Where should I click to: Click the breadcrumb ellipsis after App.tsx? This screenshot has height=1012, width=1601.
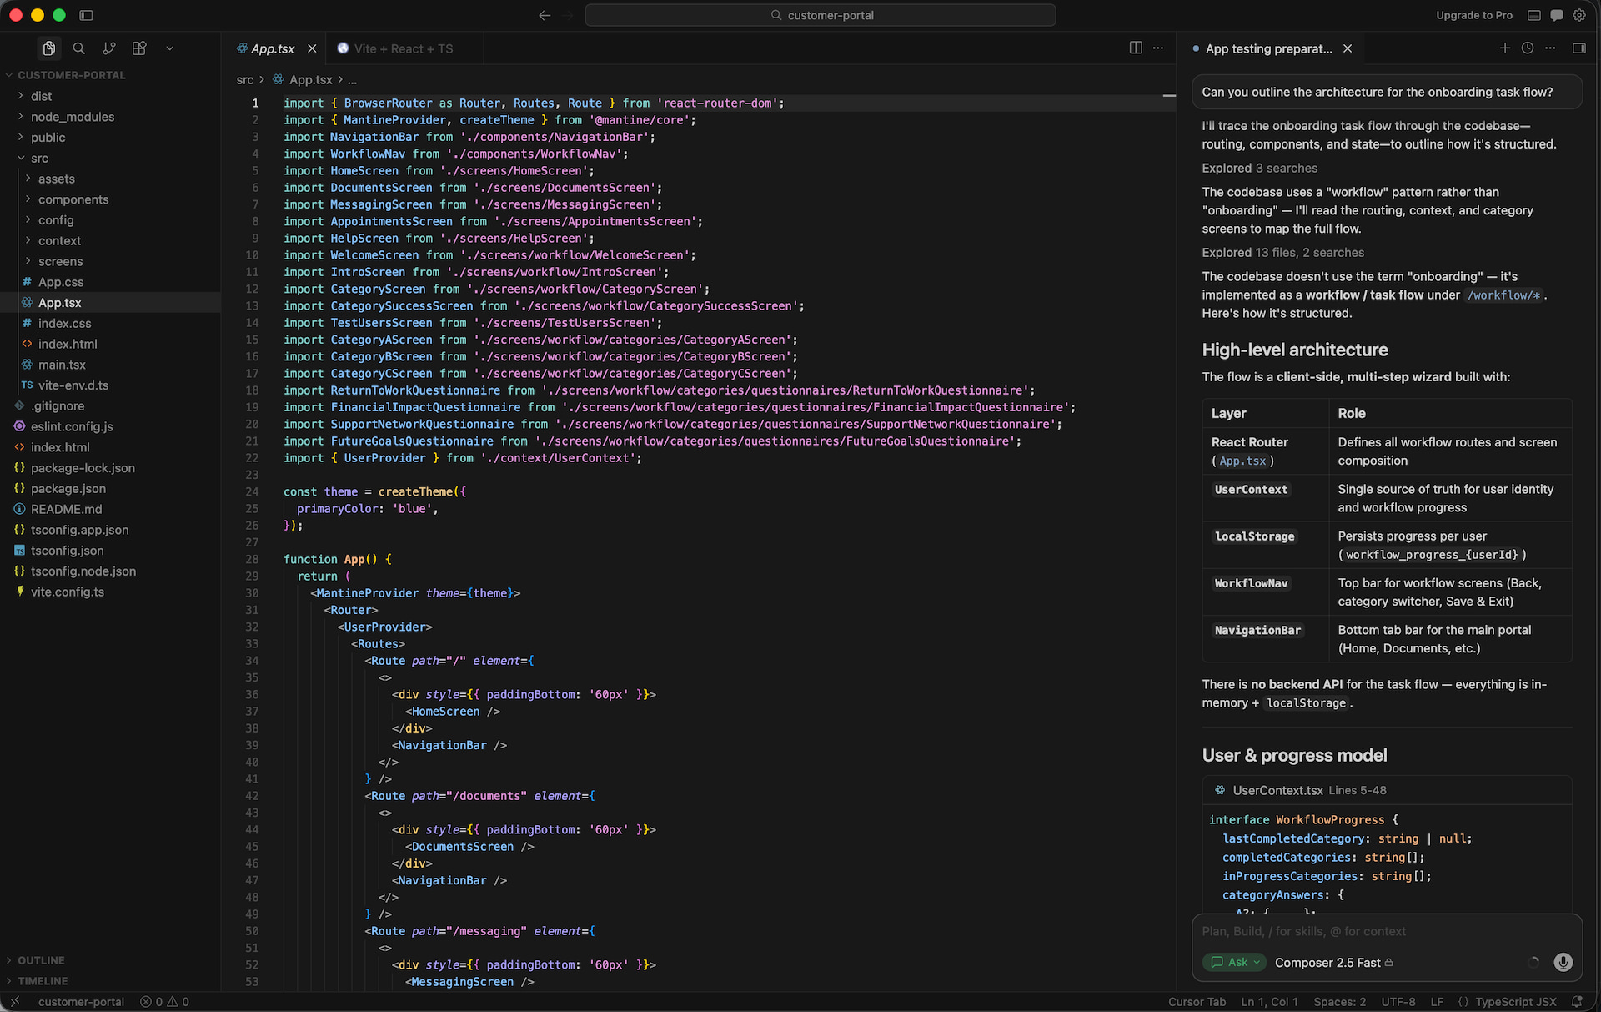click(353, 79)
